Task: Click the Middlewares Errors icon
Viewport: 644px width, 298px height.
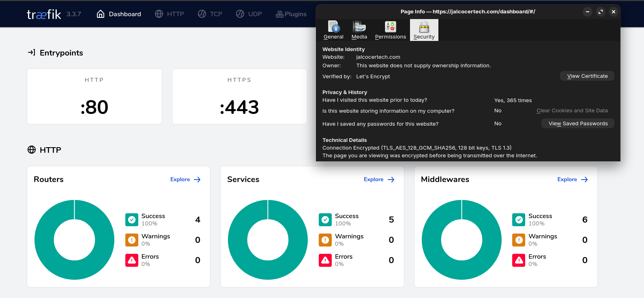Action: 519,260
